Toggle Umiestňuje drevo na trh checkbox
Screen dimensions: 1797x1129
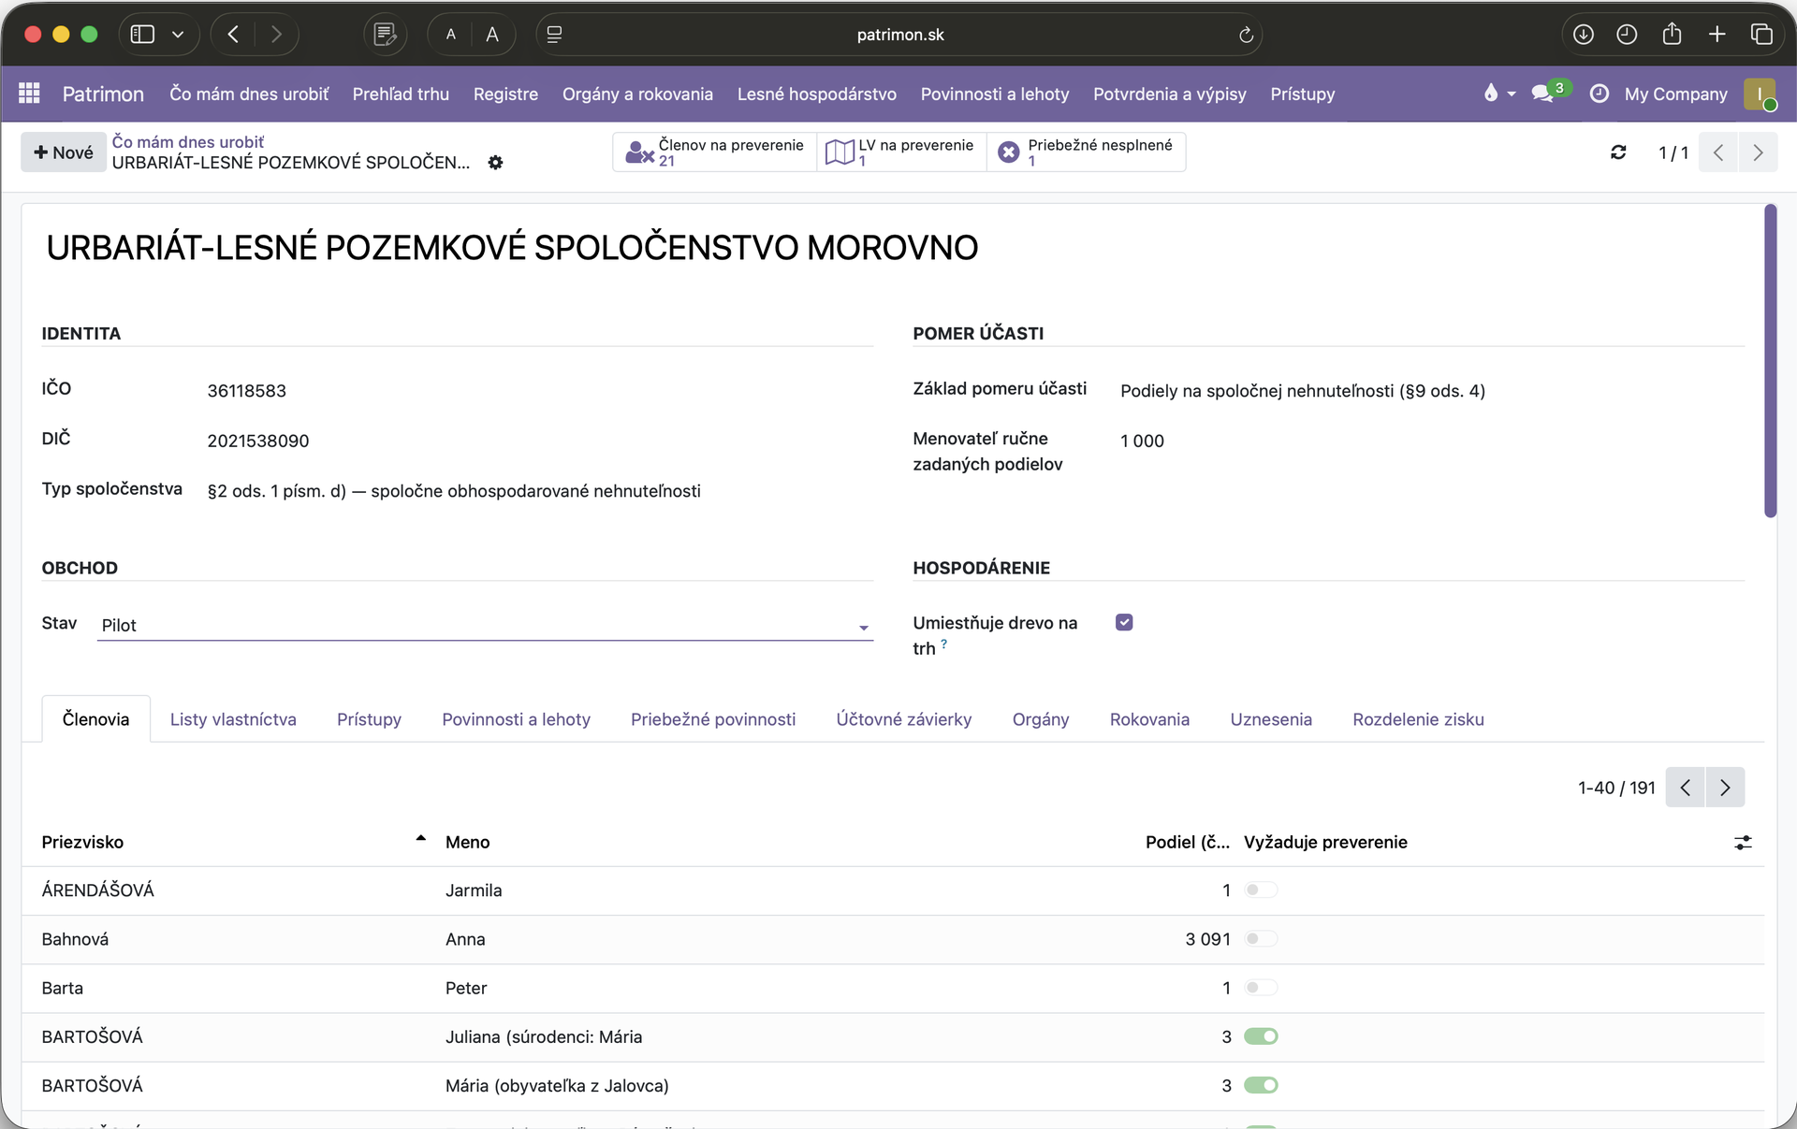(x=1124, y=623)
